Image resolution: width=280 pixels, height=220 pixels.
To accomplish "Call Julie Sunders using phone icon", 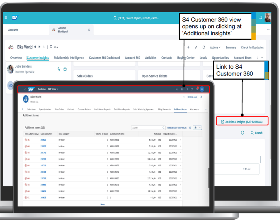I will [x=59, y=69].
